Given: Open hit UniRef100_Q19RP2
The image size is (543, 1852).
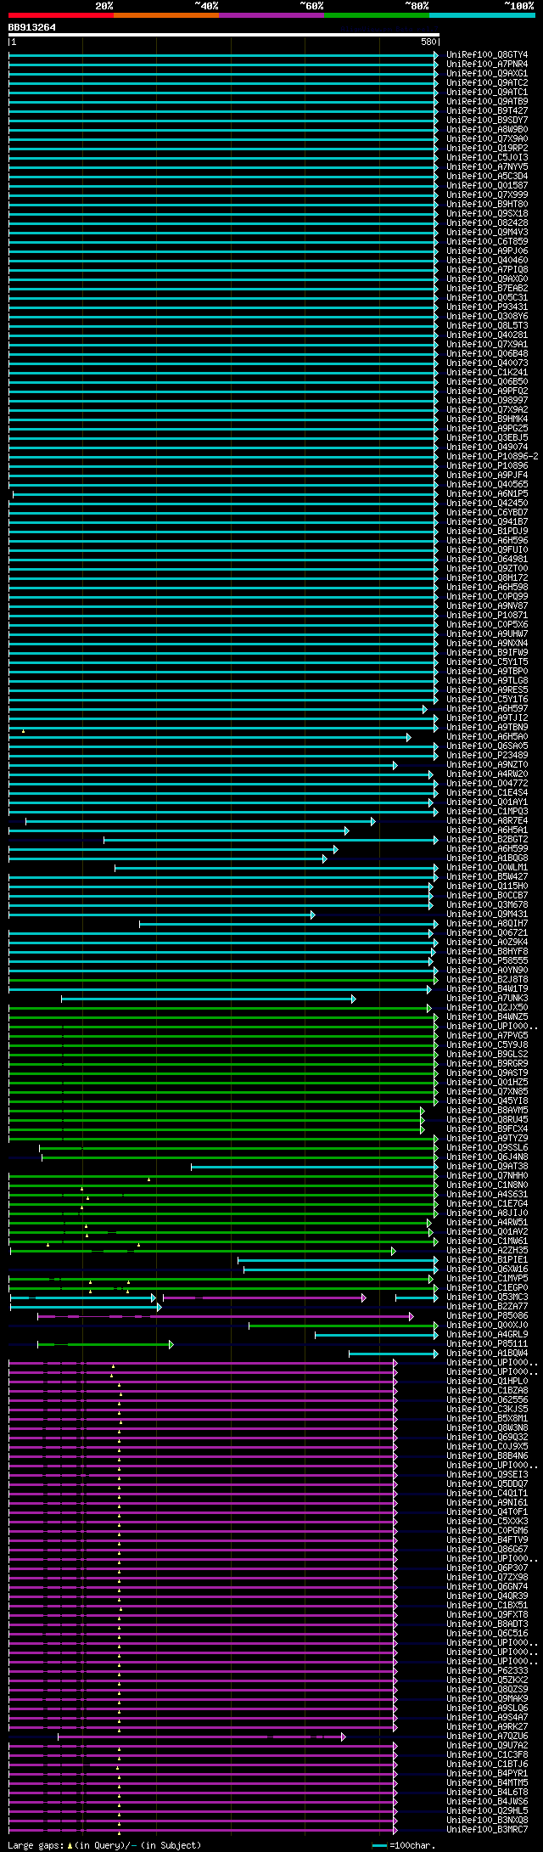Looking at the screenshot, I should tap(487, 149).
